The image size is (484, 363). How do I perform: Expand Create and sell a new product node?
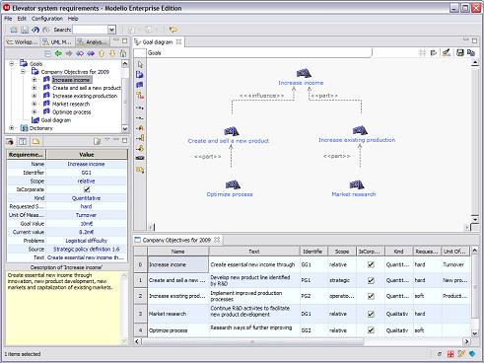35,88
